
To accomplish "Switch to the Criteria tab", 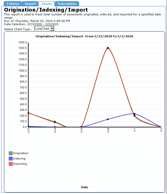I will (13, 4).
